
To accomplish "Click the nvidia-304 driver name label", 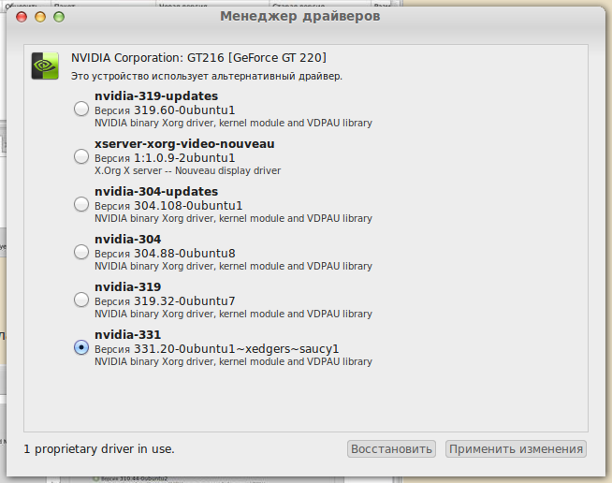I will 127,240.
